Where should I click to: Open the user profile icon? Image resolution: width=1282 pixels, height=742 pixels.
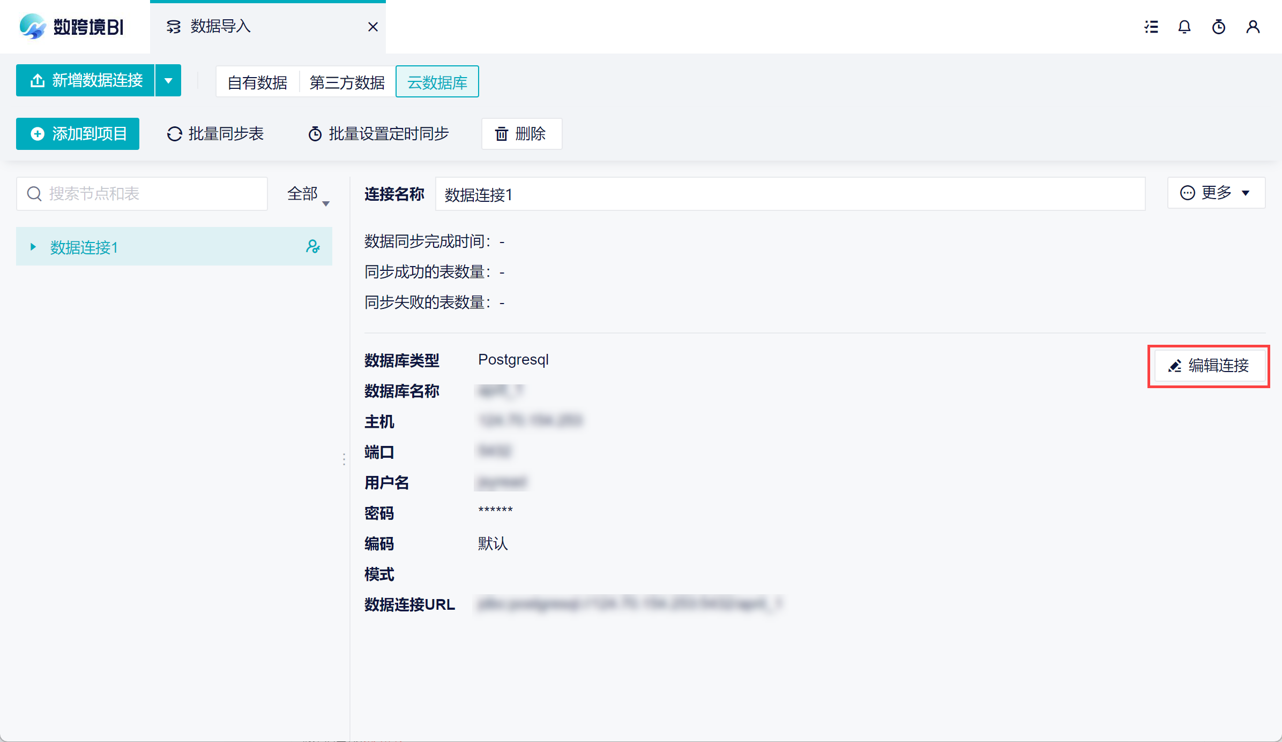(x=1253, y=27)
